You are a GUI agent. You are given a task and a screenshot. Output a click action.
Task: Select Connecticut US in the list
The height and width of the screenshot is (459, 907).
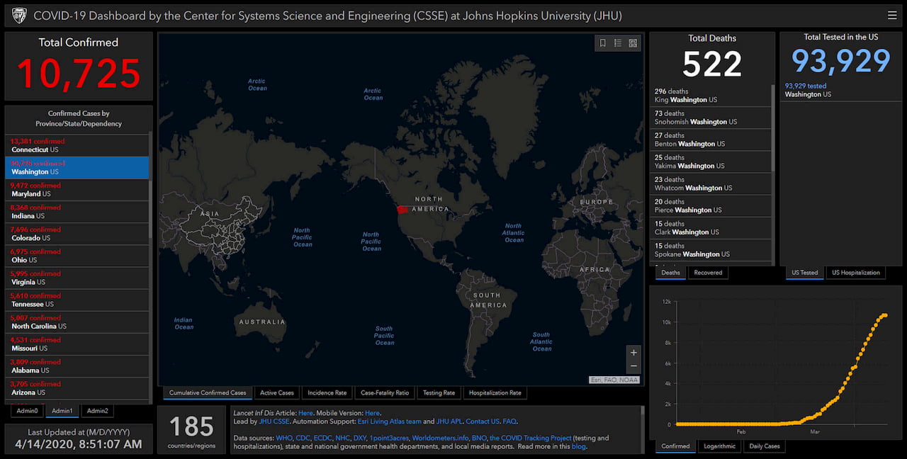tap(77, 145)
